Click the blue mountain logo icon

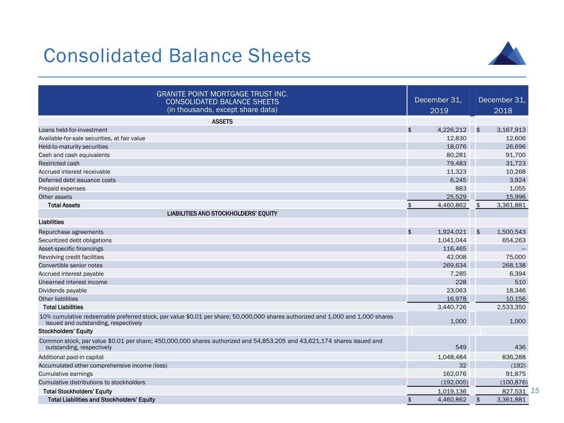click(507, 54)
